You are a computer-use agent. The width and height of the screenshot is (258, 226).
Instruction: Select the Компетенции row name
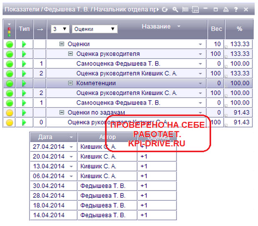click(96, 83)
